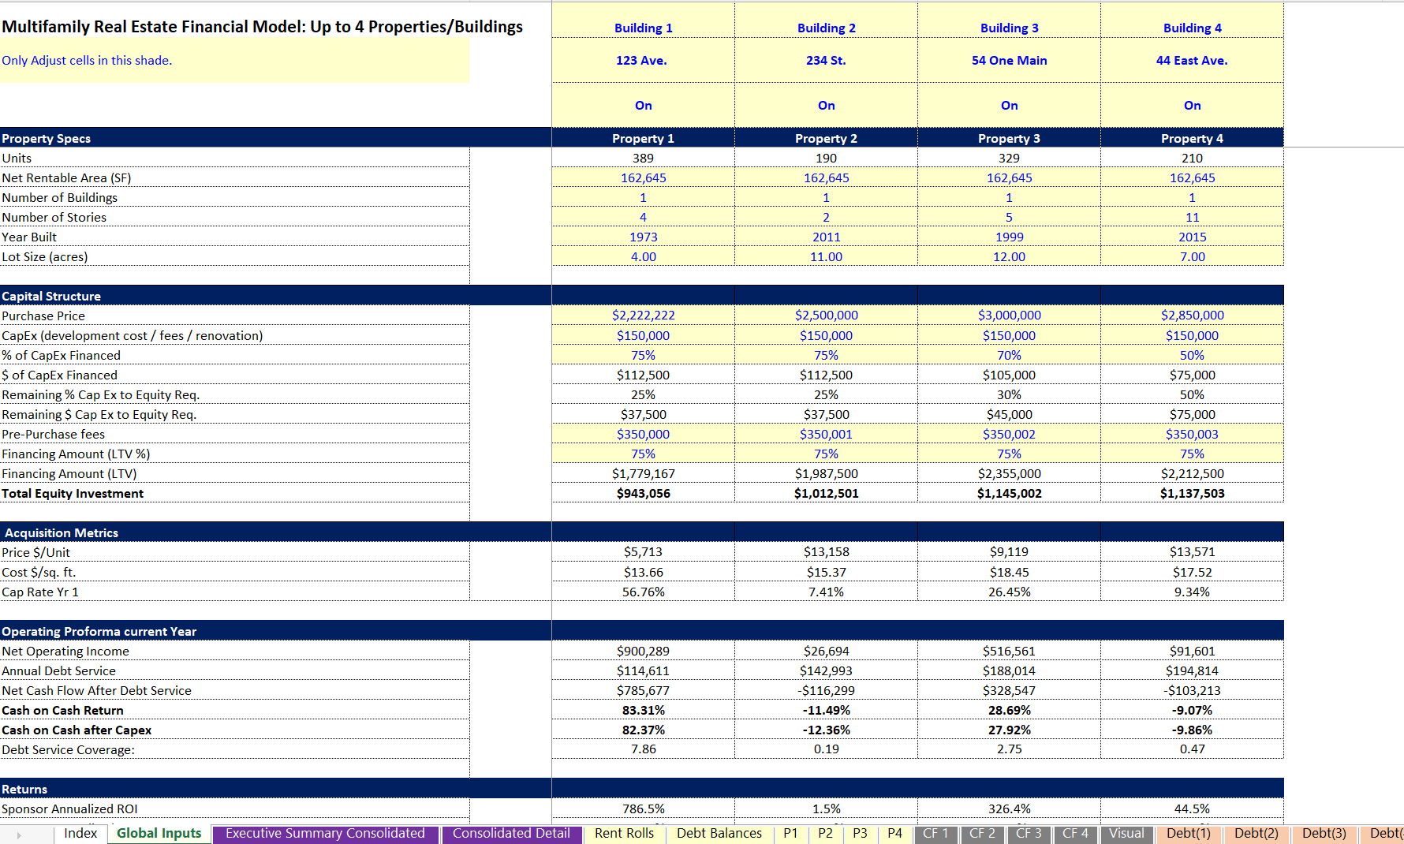The height and width of the screenshot is (844, 1404).
Task: Open the CF 2 sheet tab
Action: click(x=982, y=834)
